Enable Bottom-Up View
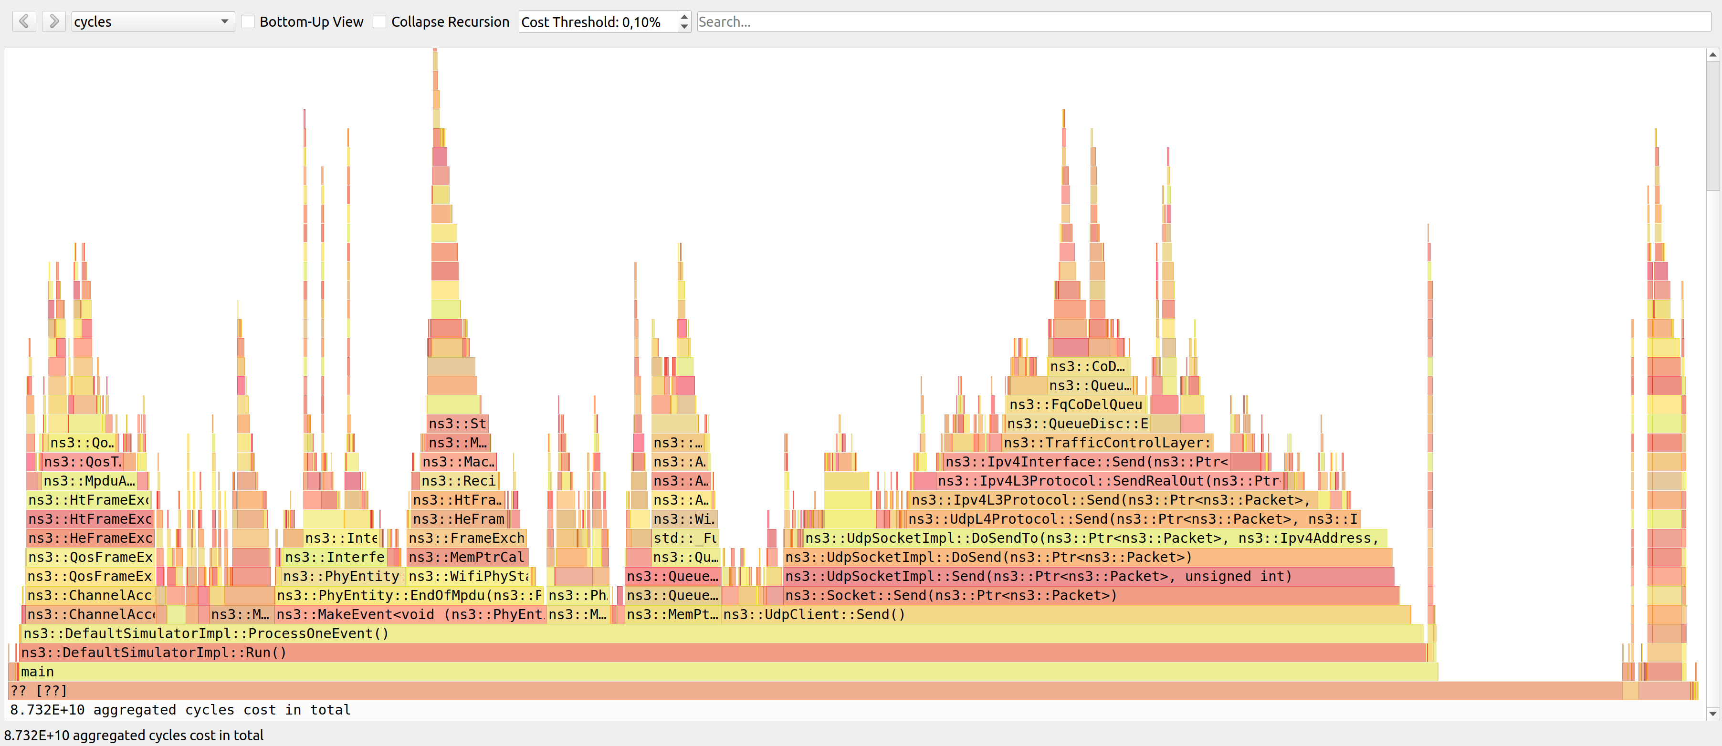This screenshot has height=746, width=1722. pyautogui.click(x=248, y=21)
